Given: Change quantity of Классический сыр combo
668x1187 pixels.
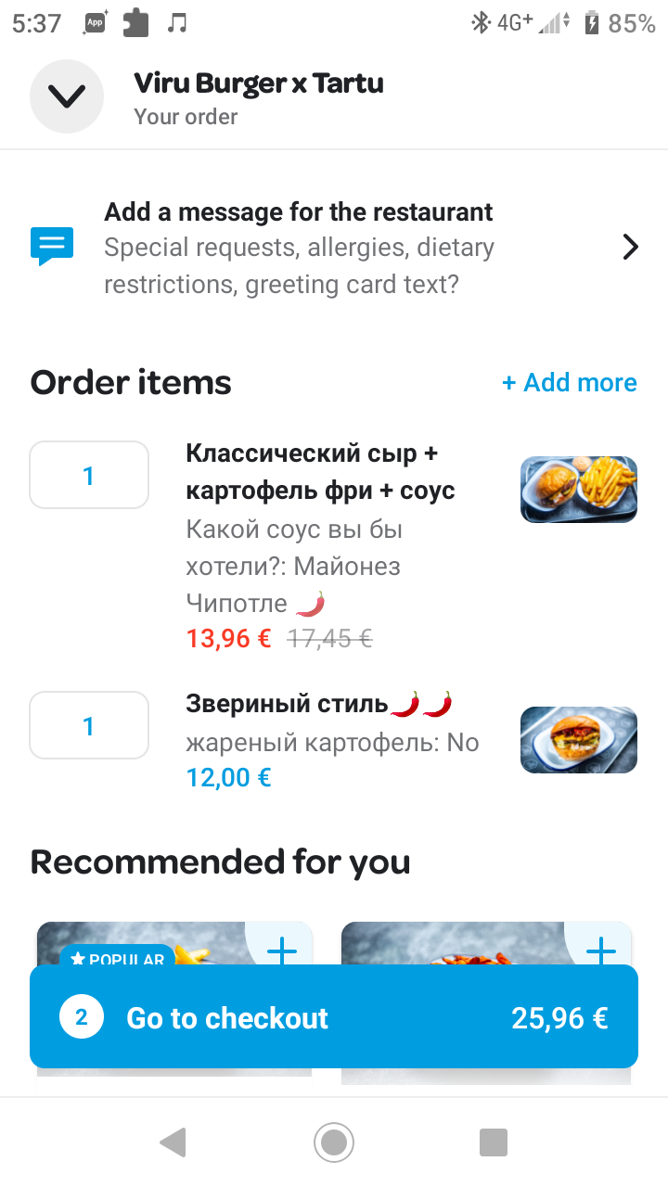Looking at the screenshot, I should point(89,476).
